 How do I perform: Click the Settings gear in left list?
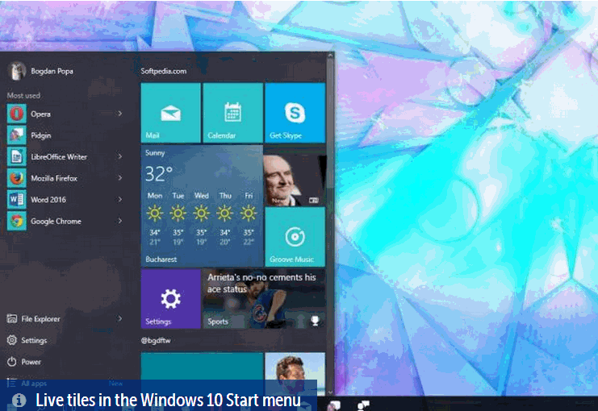(12, 340)
